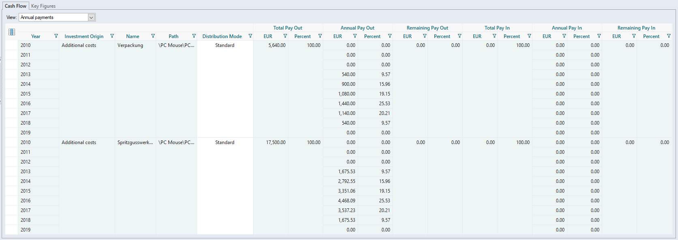
Task: Open the table column chooser grid icon
Action: click(12, 32)
